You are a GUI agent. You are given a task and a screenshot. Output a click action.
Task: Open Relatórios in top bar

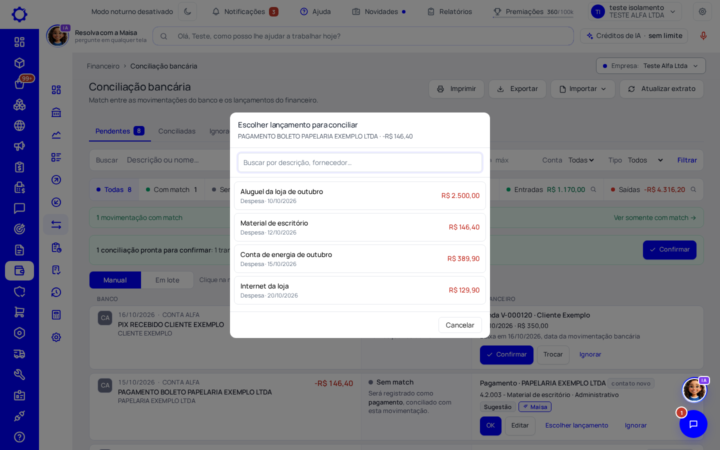coord(449,11)
